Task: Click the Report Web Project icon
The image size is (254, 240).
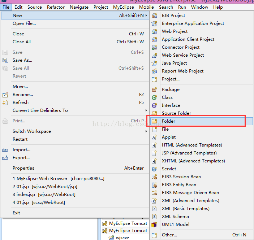Action: click(x=154, y=71)
